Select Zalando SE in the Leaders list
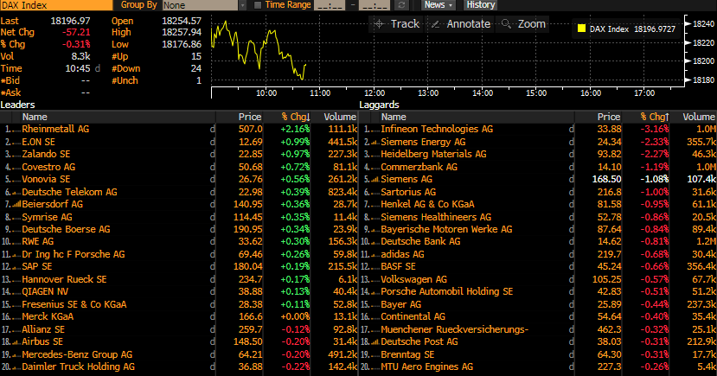The width and height of the screenshot is (717, 376). tap(178, 155)
